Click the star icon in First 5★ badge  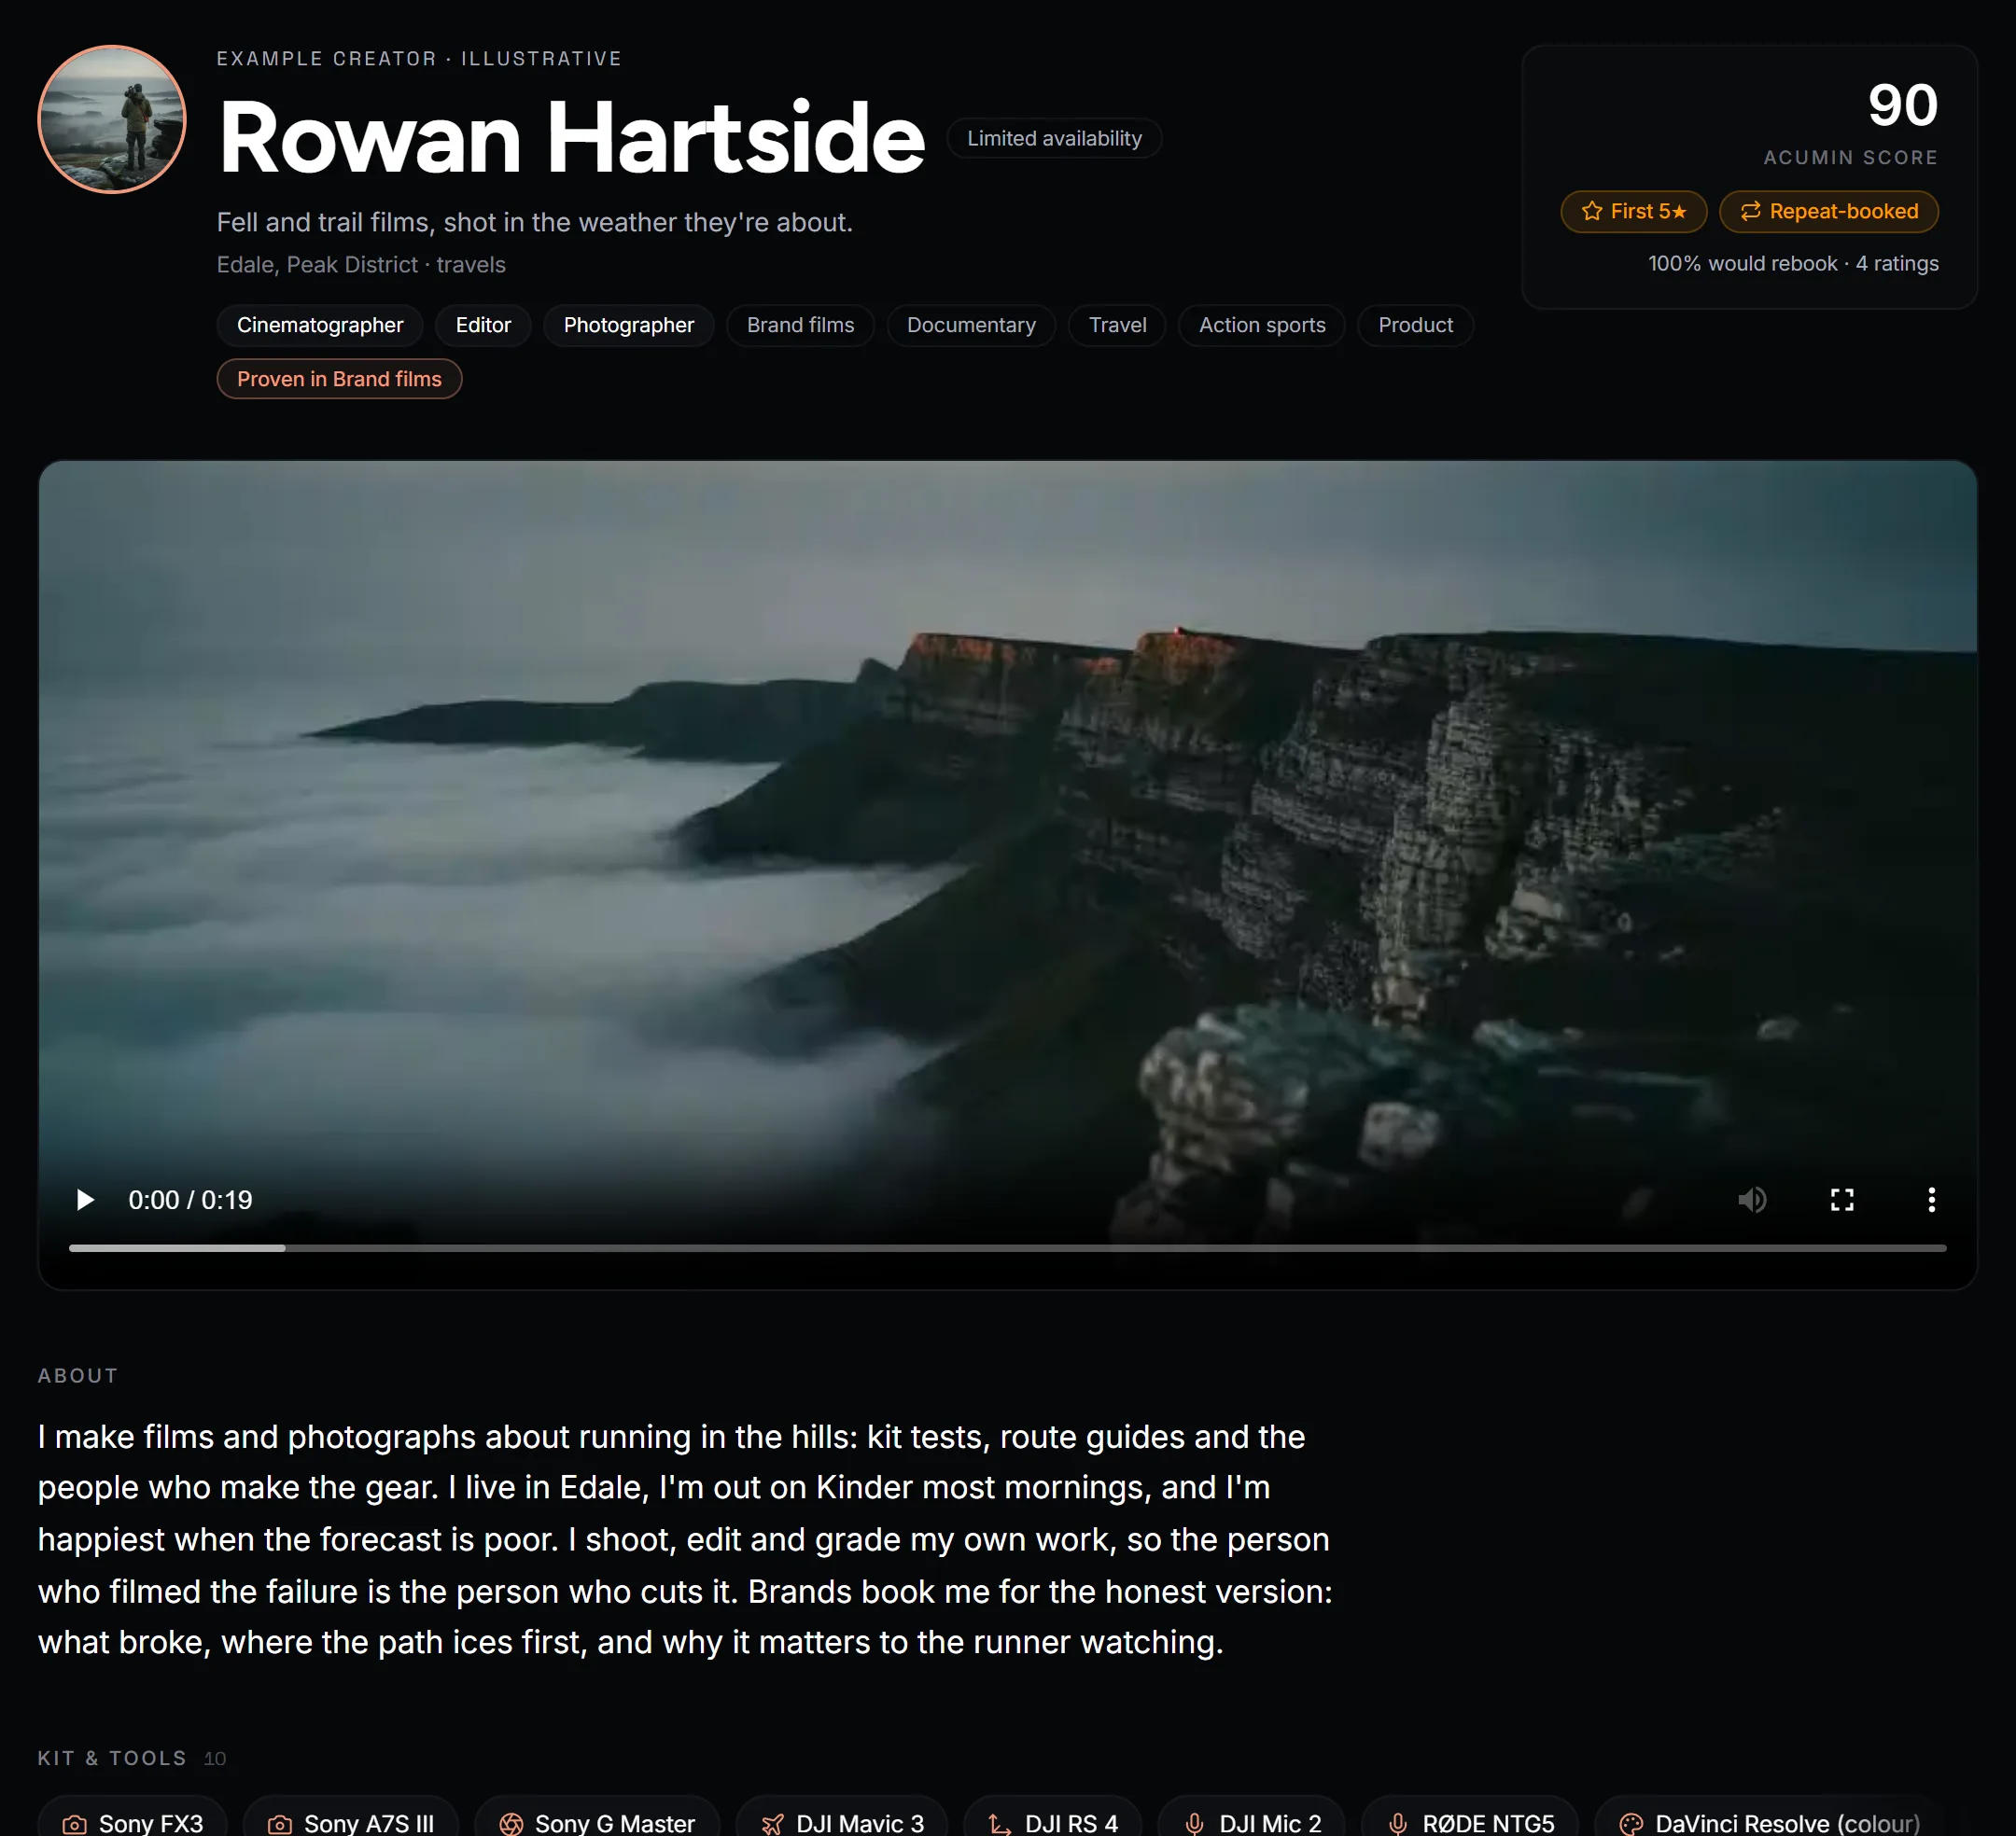click(1592, 211)
